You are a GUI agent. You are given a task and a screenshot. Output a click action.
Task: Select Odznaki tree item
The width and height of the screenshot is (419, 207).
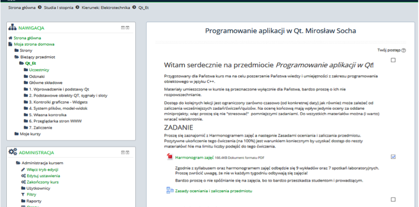pyautogui.click(x=37, y=77)
